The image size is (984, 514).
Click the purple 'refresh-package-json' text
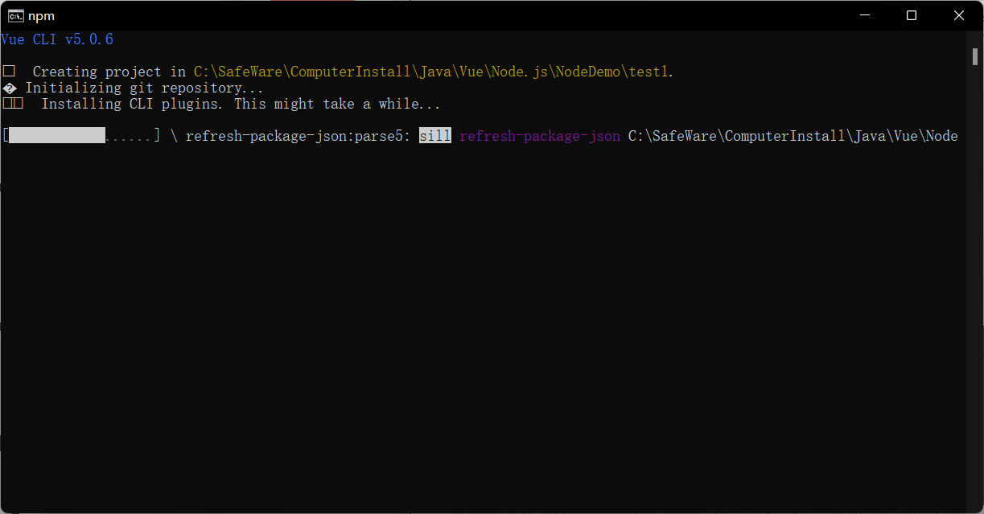(x=540, y=136)
